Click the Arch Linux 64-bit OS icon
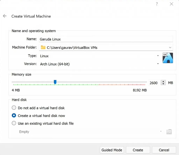The width and height of the screenshot is (179, 155). [x=168, y=58]
